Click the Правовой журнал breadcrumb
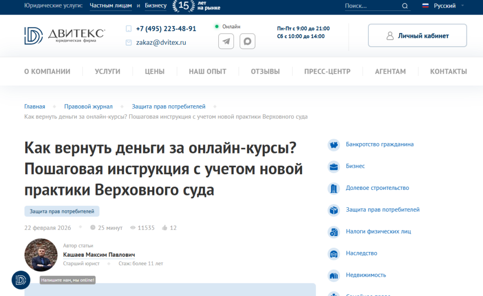 tap(88, 107)
